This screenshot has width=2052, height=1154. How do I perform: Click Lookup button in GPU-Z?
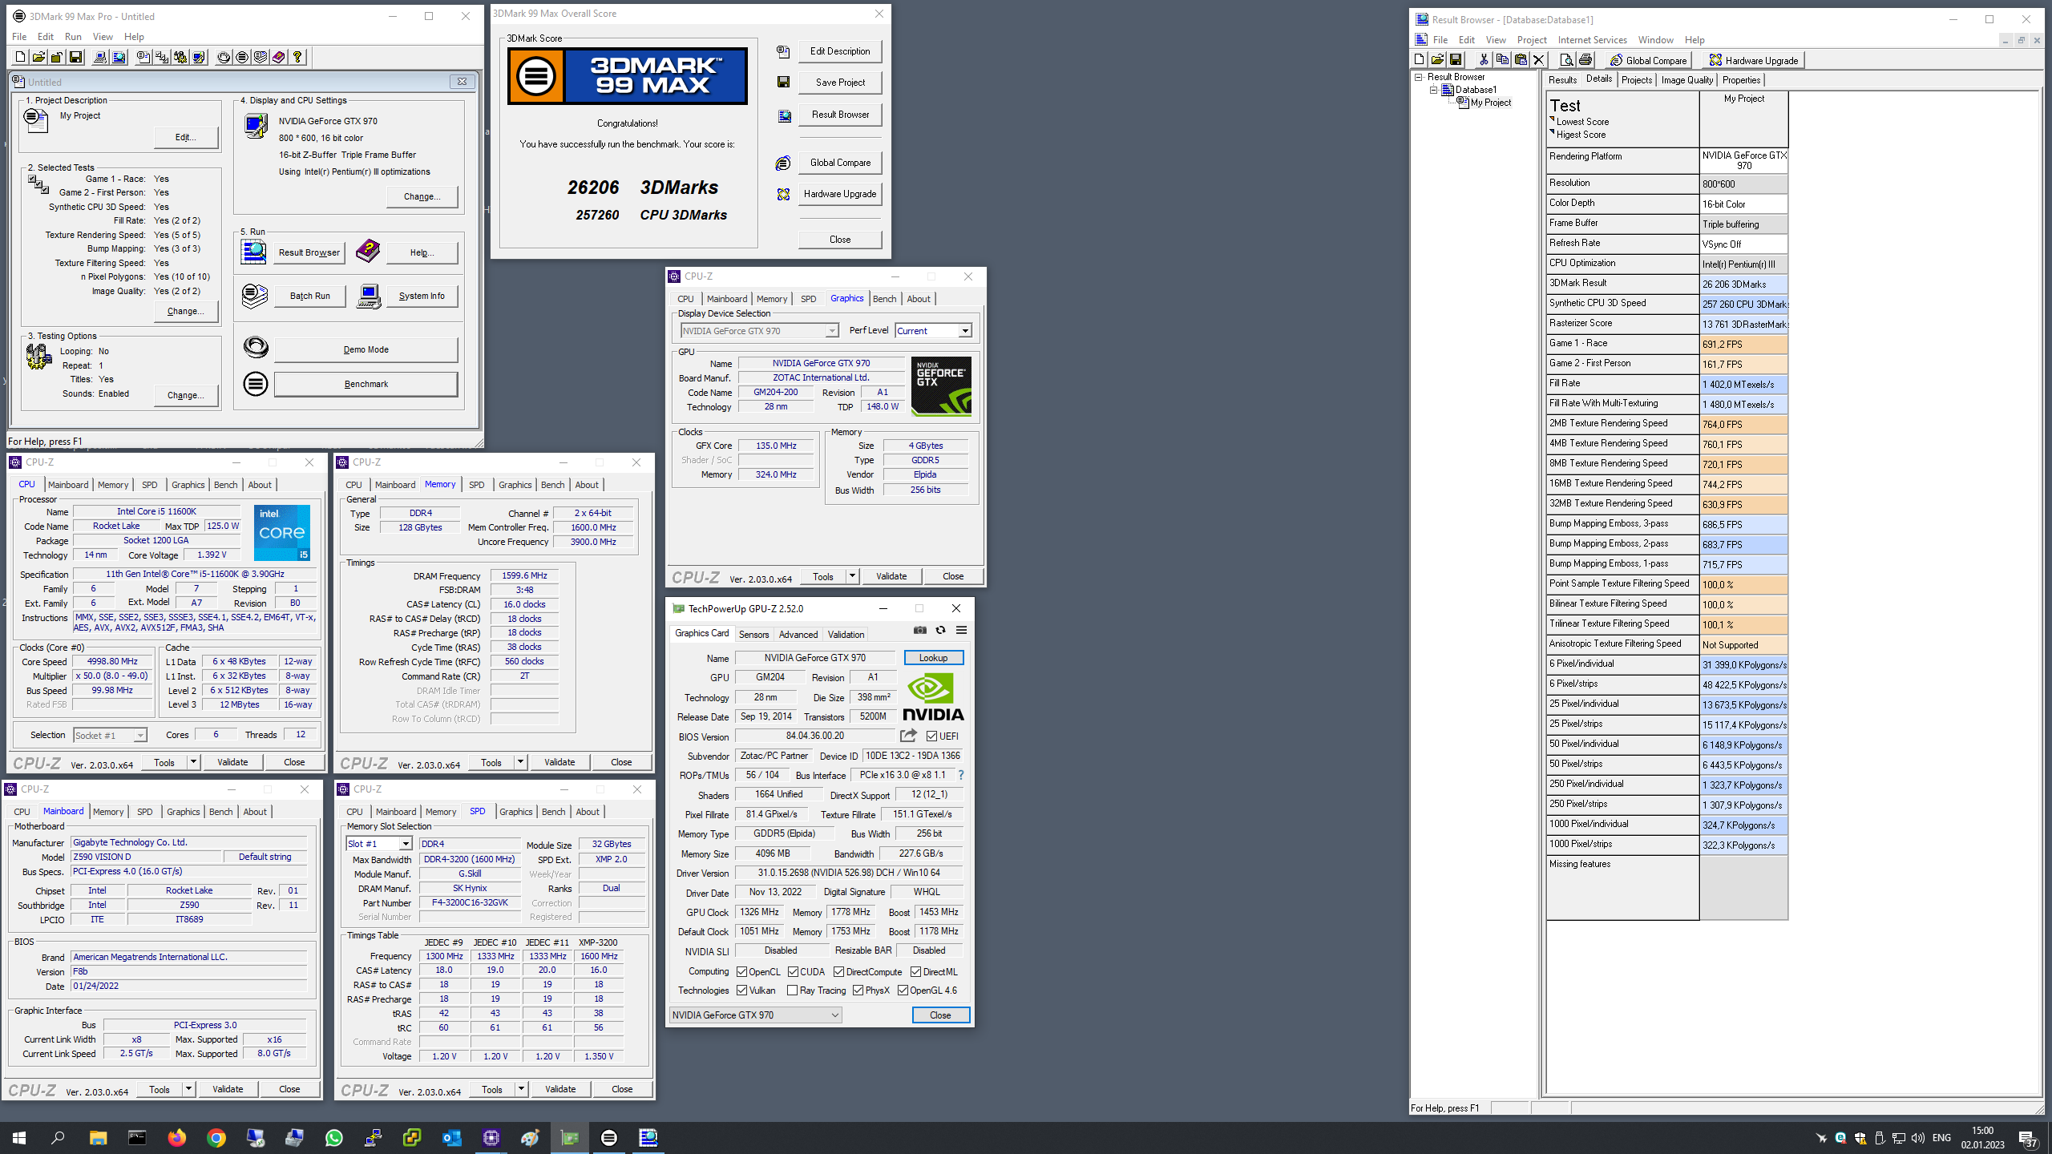(933, 658)
